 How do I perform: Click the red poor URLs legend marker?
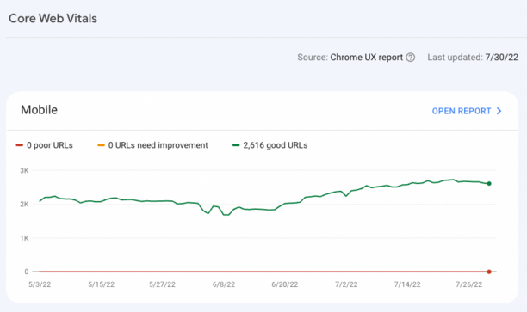(20, 145)
